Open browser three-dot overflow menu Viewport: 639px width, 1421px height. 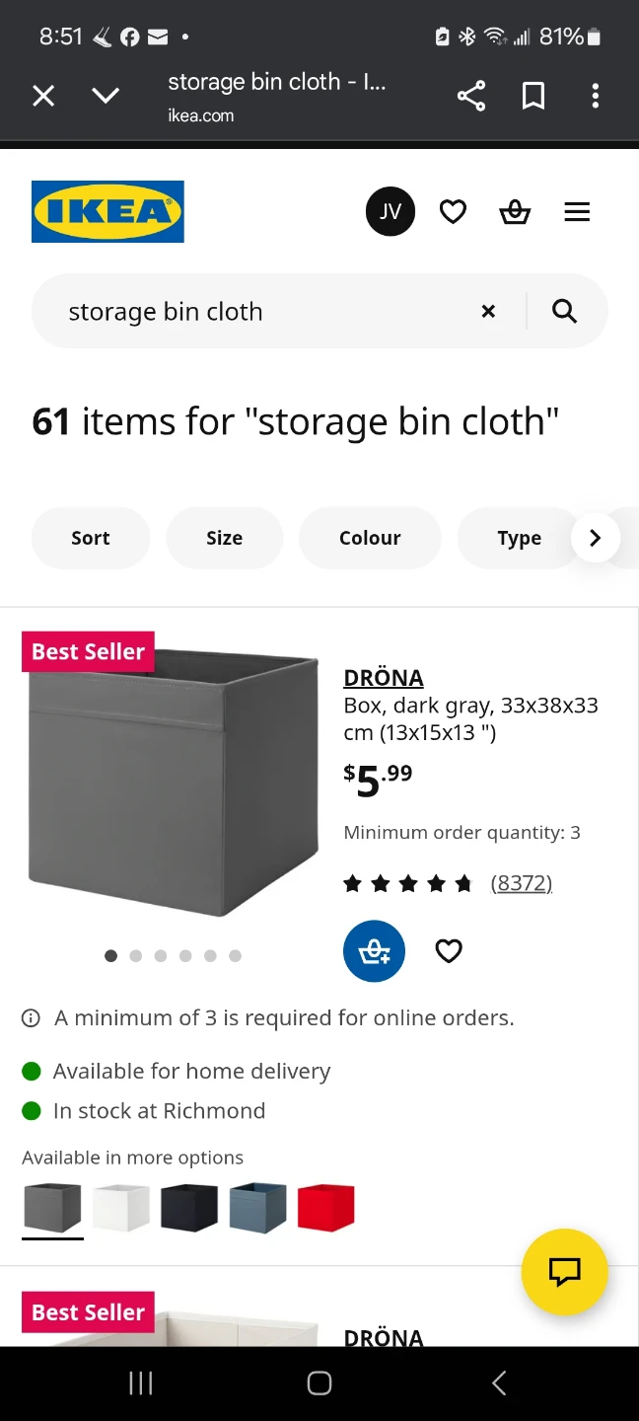pyautogui.click(x=595, y=96)
